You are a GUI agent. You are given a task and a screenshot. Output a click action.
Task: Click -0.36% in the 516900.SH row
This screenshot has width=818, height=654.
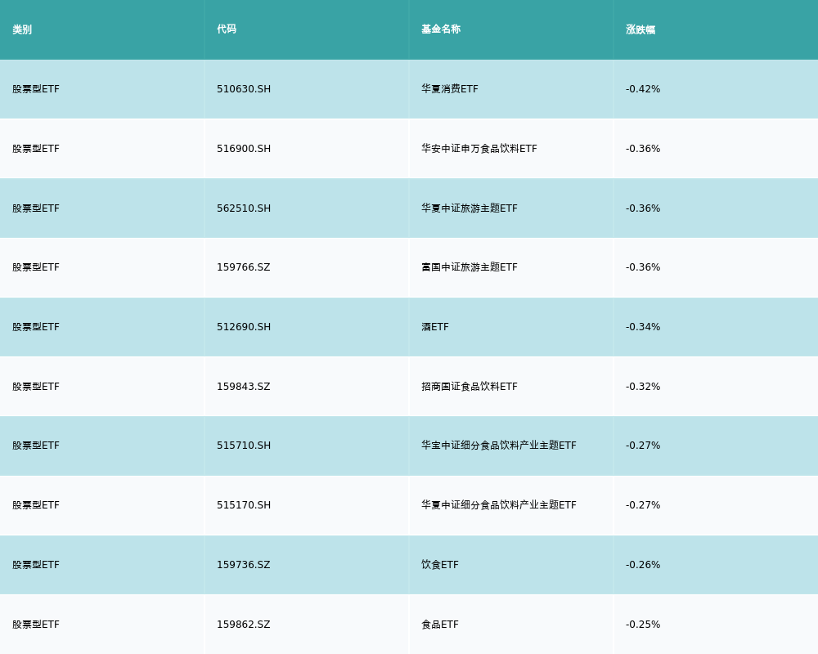643,149
